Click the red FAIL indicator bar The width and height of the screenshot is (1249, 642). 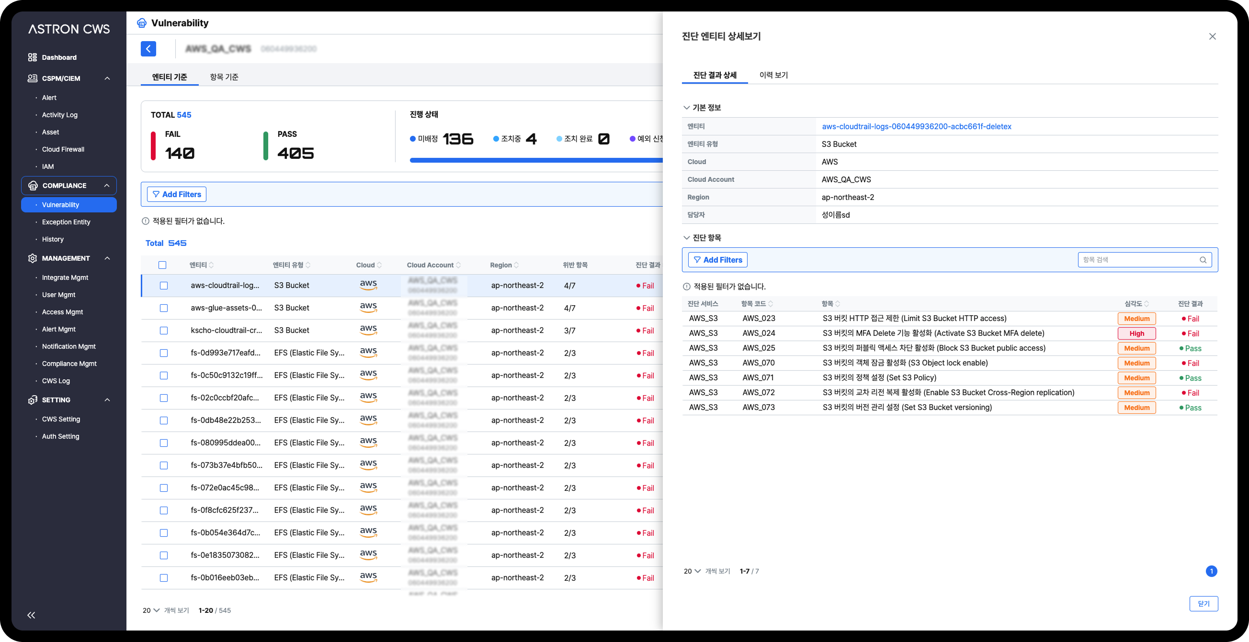153,146
